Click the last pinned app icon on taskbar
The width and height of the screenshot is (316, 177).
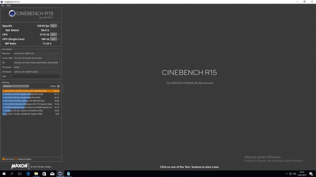pyautogui.click(x=68, y=174)
